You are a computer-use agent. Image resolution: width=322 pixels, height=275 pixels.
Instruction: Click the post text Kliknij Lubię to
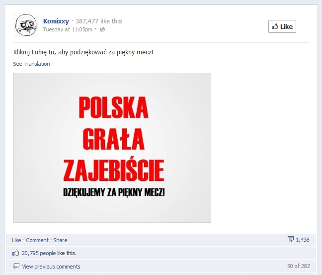pos(83,52)
